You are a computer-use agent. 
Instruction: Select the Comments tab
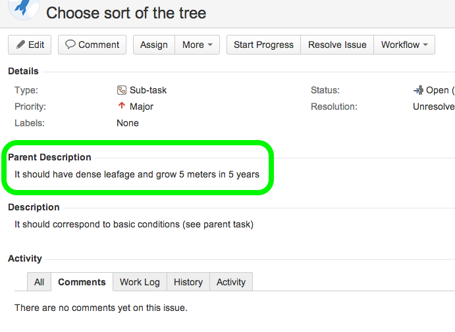82,282
